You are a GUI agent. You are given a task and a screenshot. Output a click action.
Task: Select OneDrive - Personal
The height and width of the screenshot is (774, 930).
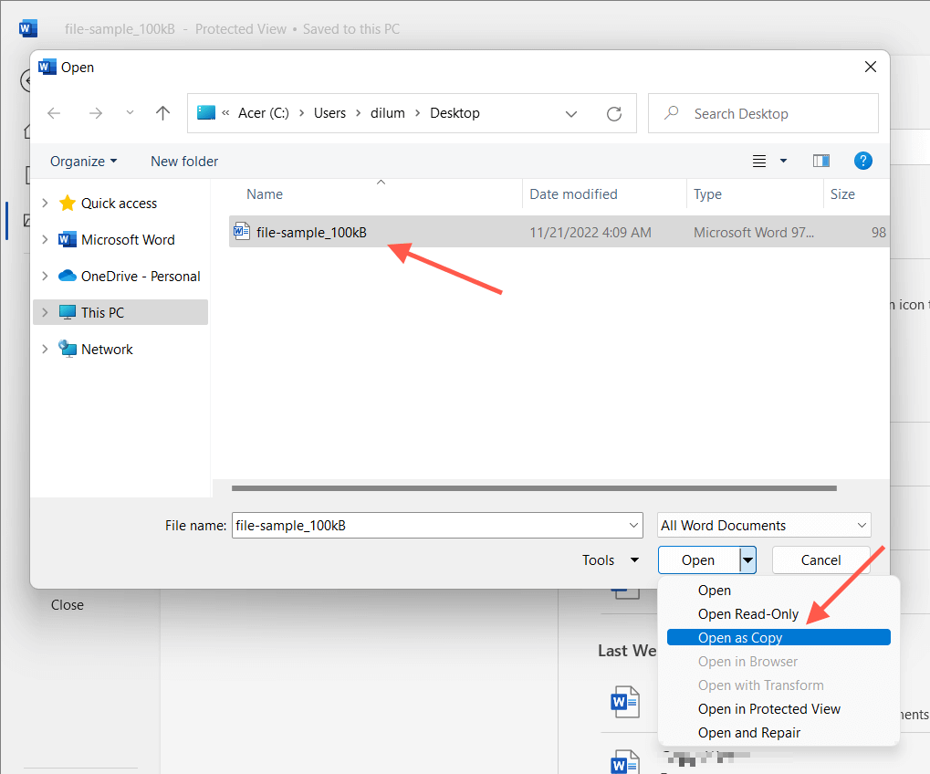click(141, 277)
